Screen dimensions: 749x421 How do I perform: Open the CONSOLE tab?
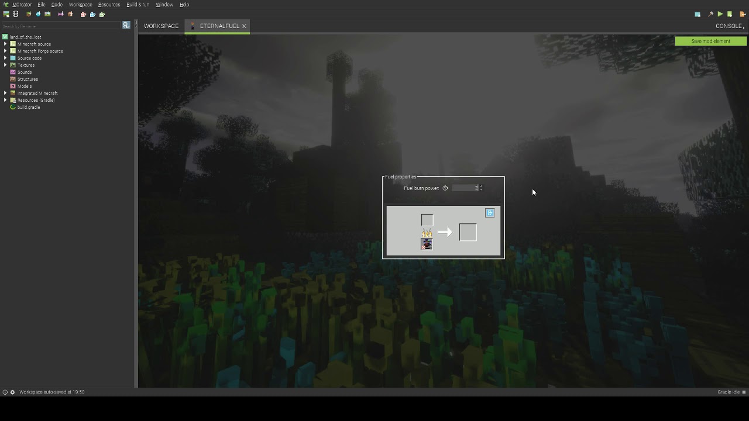[729, 26]
